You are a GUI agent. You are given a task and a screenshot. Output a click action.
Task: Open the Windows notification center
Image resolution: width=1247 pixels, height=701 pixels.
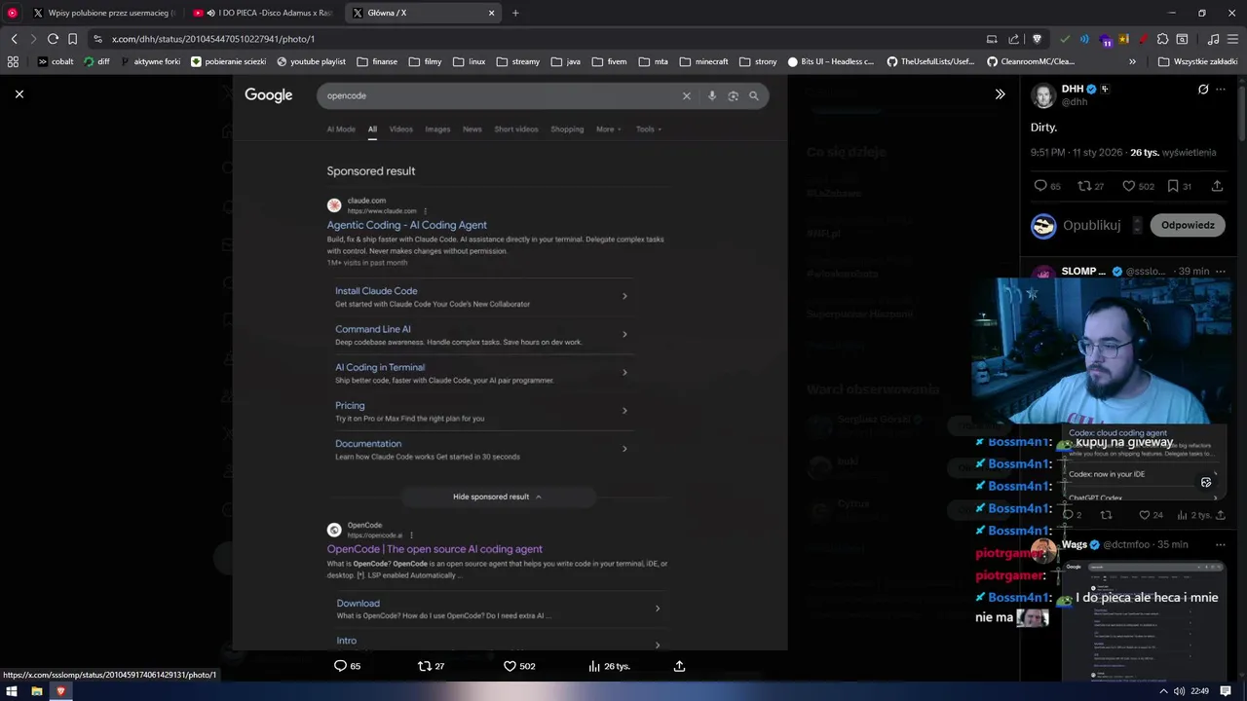click(x=1226, y=691)
